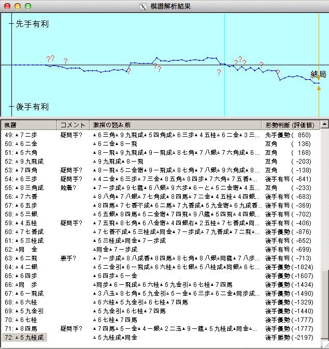Click the 形勢判断 (評価値) column header
Screen dimensions: 329x349
(x=291, y=125)
